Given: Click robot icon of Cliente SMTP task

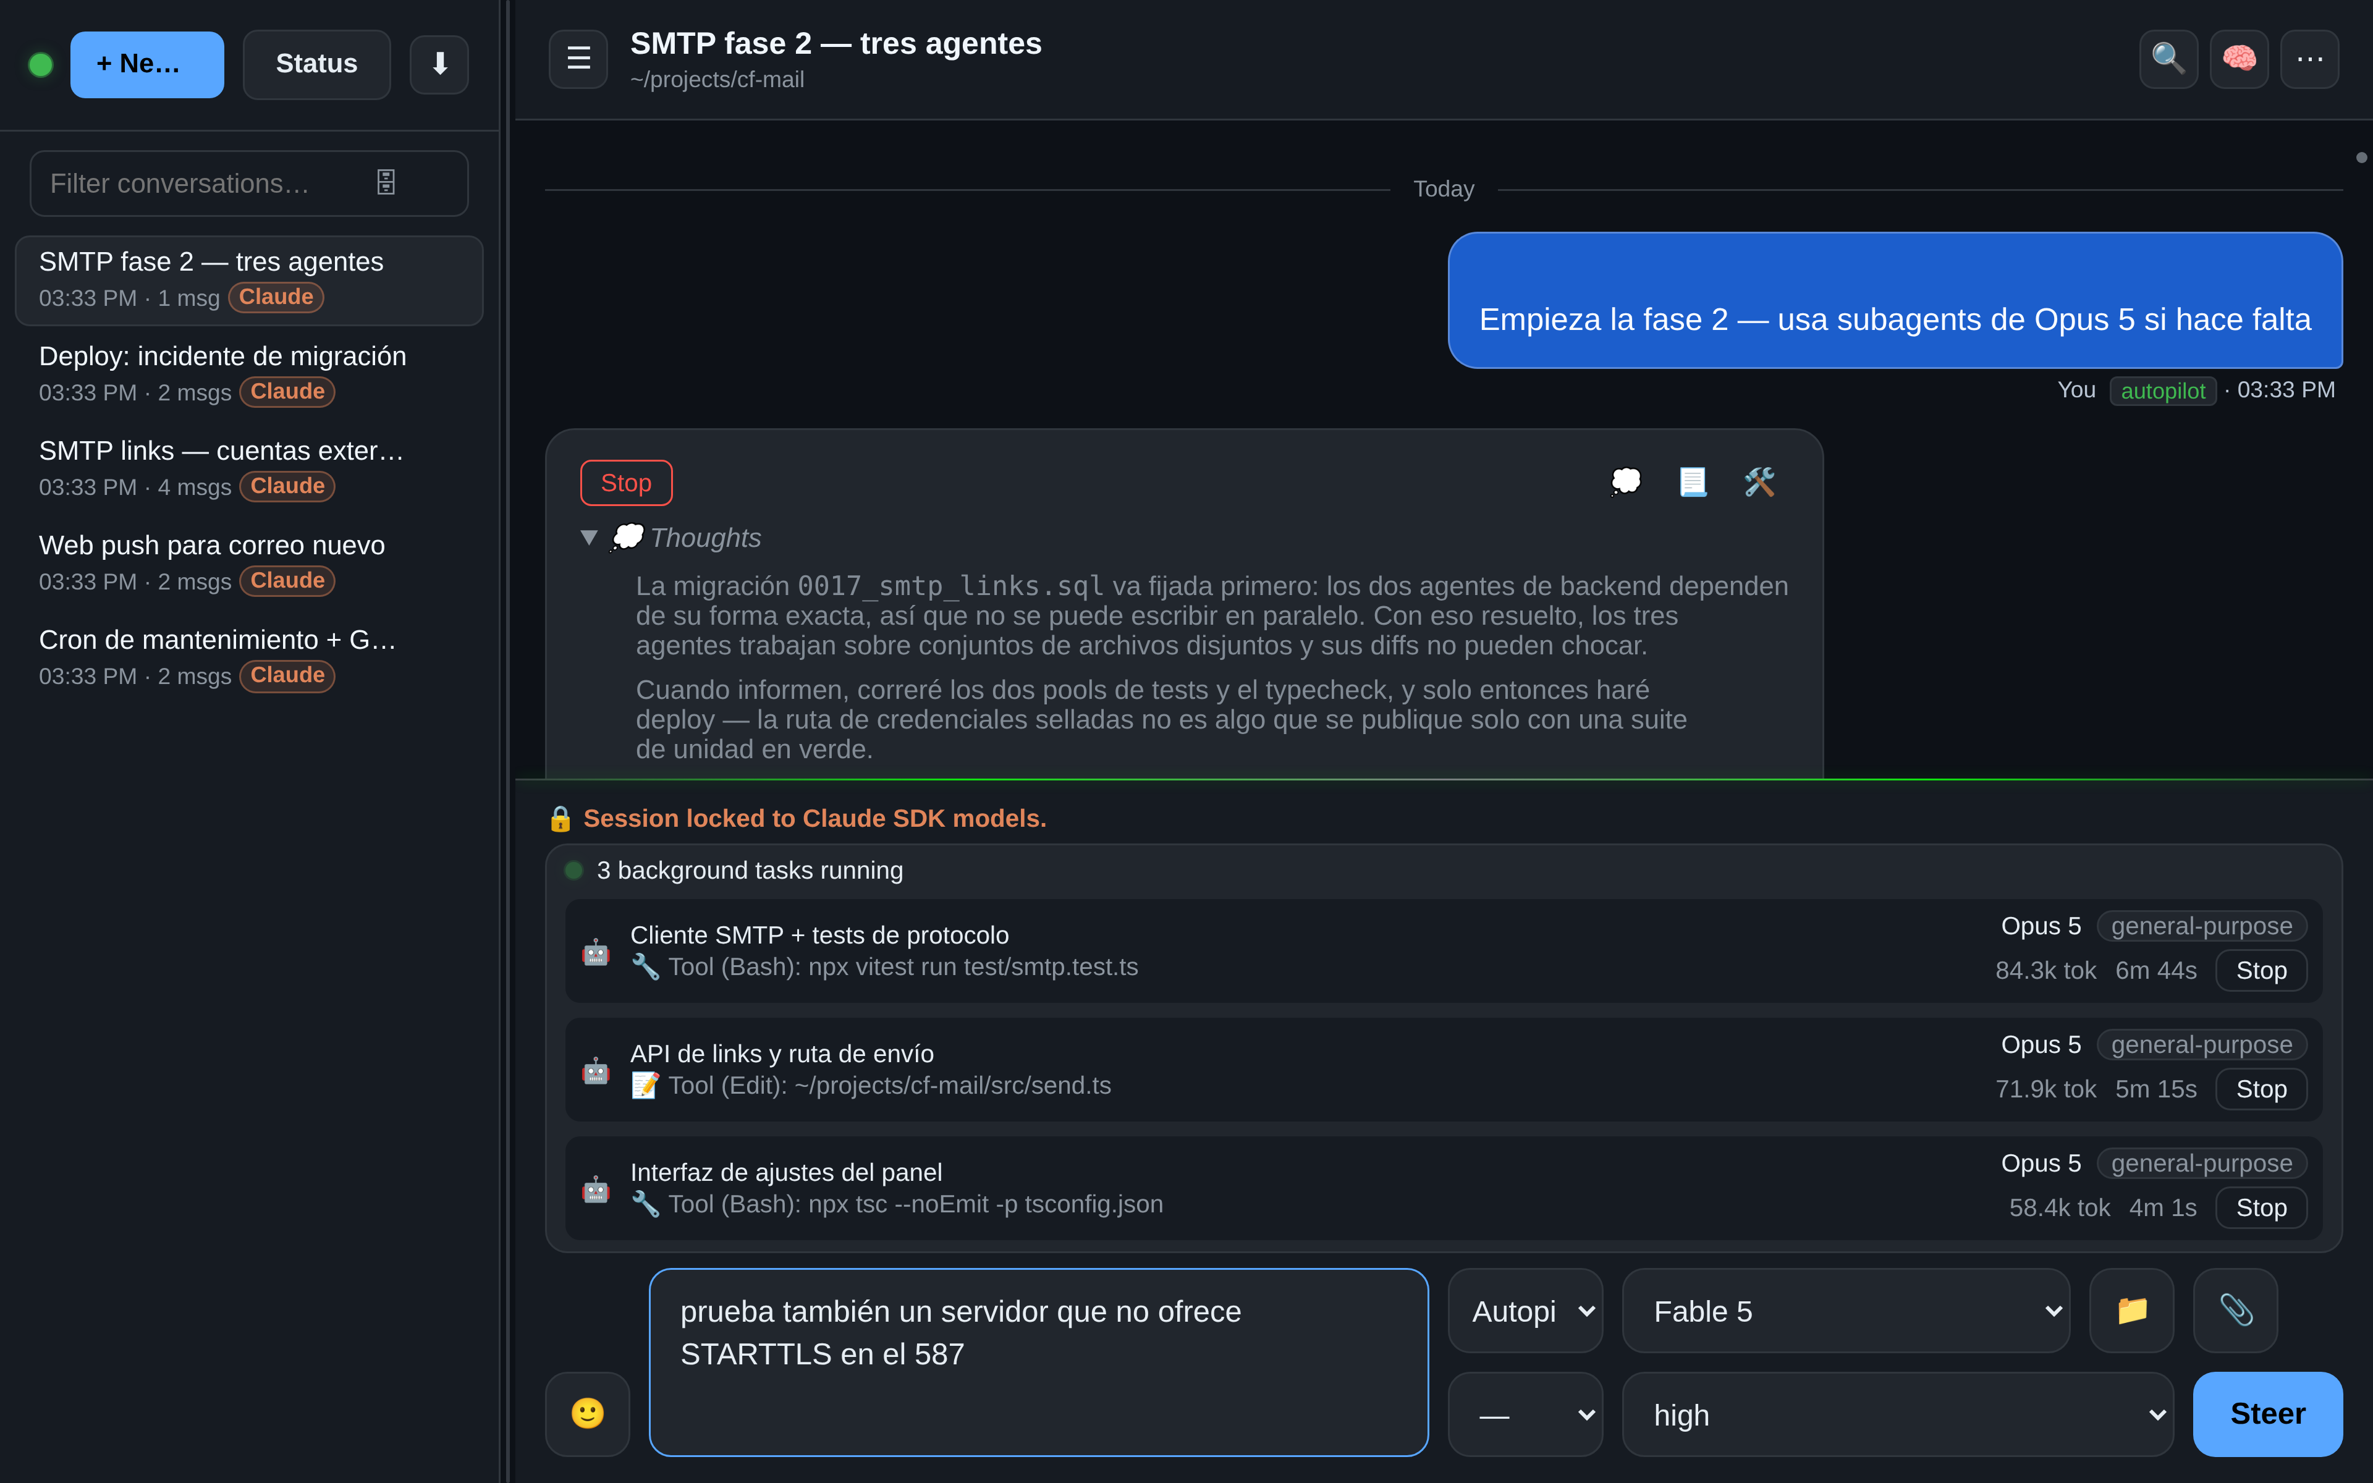Looking at the screenshot, I should (x=595, y=952).
